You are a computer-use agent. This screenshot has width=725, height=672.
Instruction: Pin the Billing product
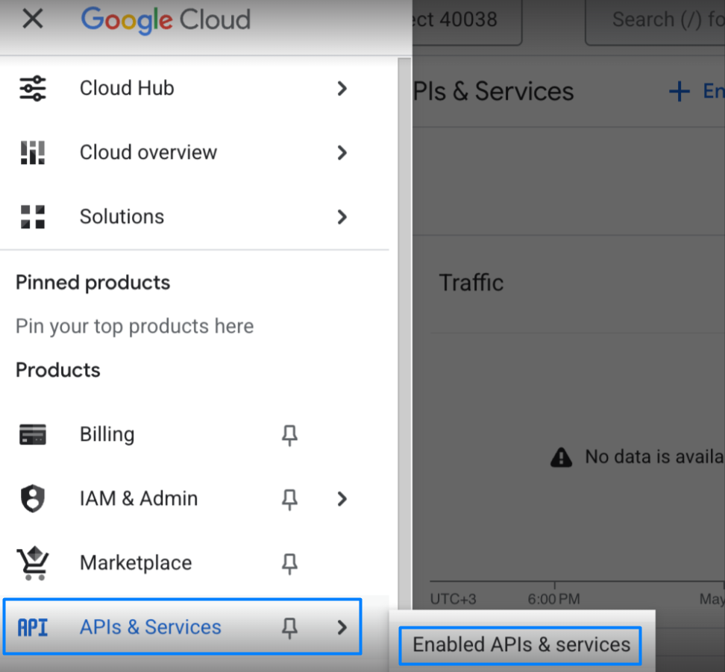[x=289, y=435]
